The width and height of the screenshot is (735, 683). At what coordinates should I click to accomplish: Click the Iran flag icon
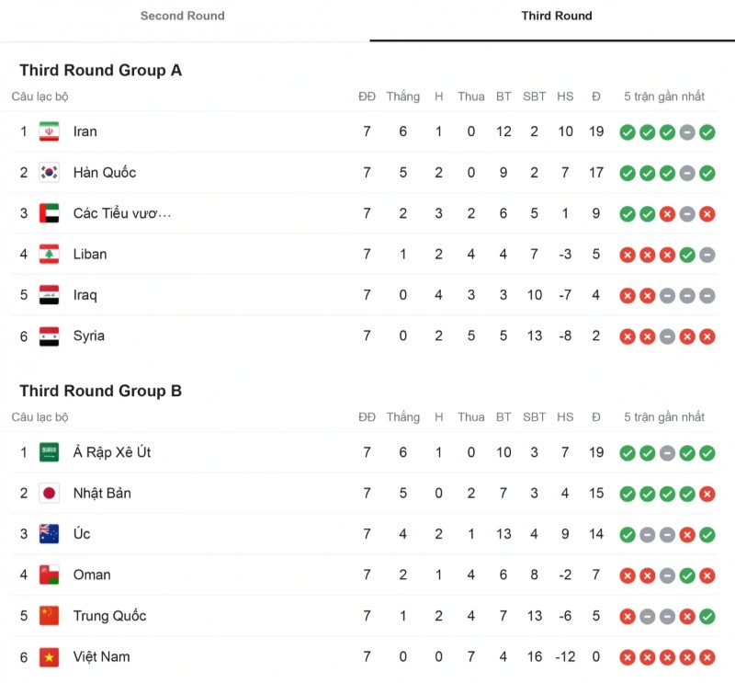(x=49, y=131)
